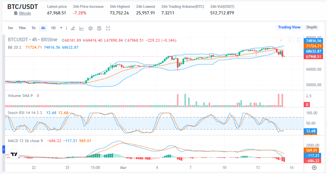Click the save chart floppy icon
Image resolution: width=327 pixels, height=174 pixels.
pyautogui.click(x=99, y=28)
